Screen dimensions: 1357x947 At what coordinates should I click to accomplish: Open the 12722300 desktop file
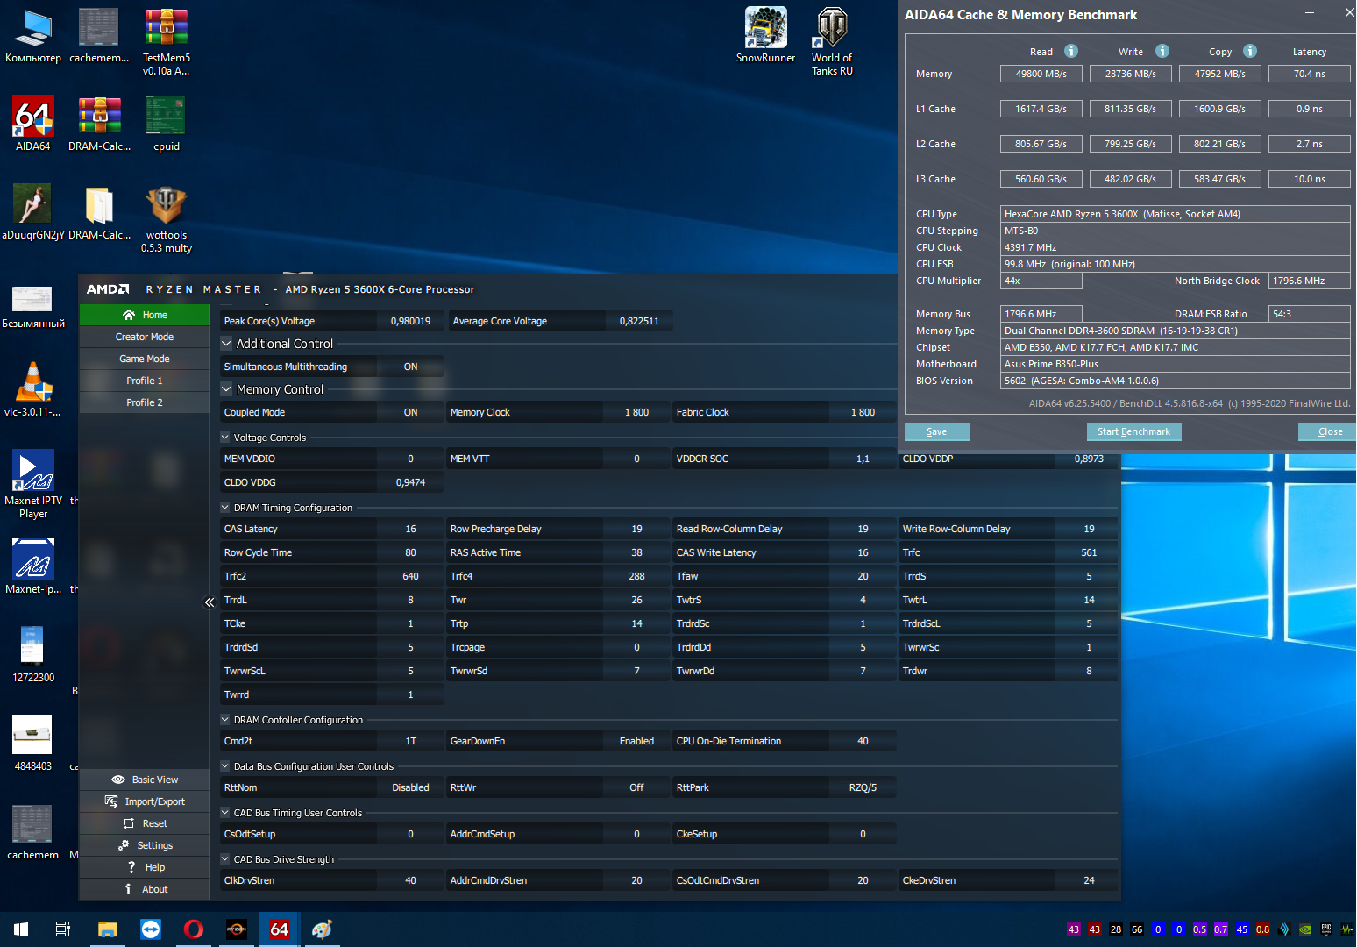click(x=33, y=655)
